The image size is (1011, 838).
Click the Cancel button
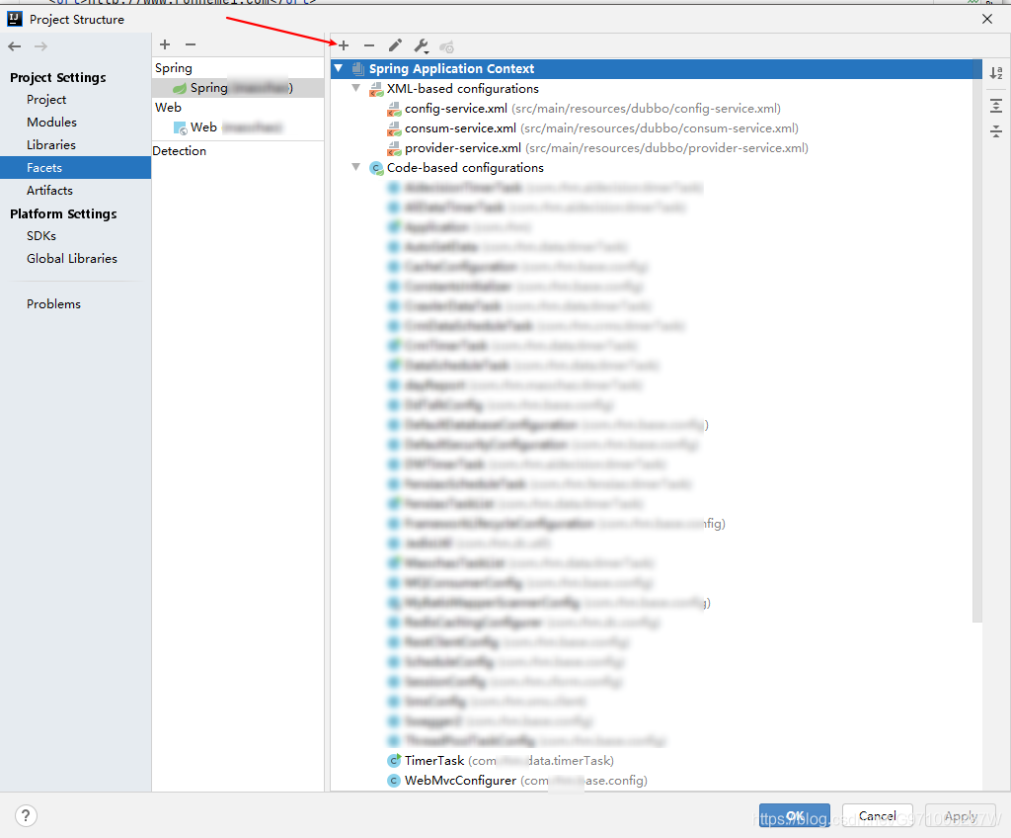(877, 815)
